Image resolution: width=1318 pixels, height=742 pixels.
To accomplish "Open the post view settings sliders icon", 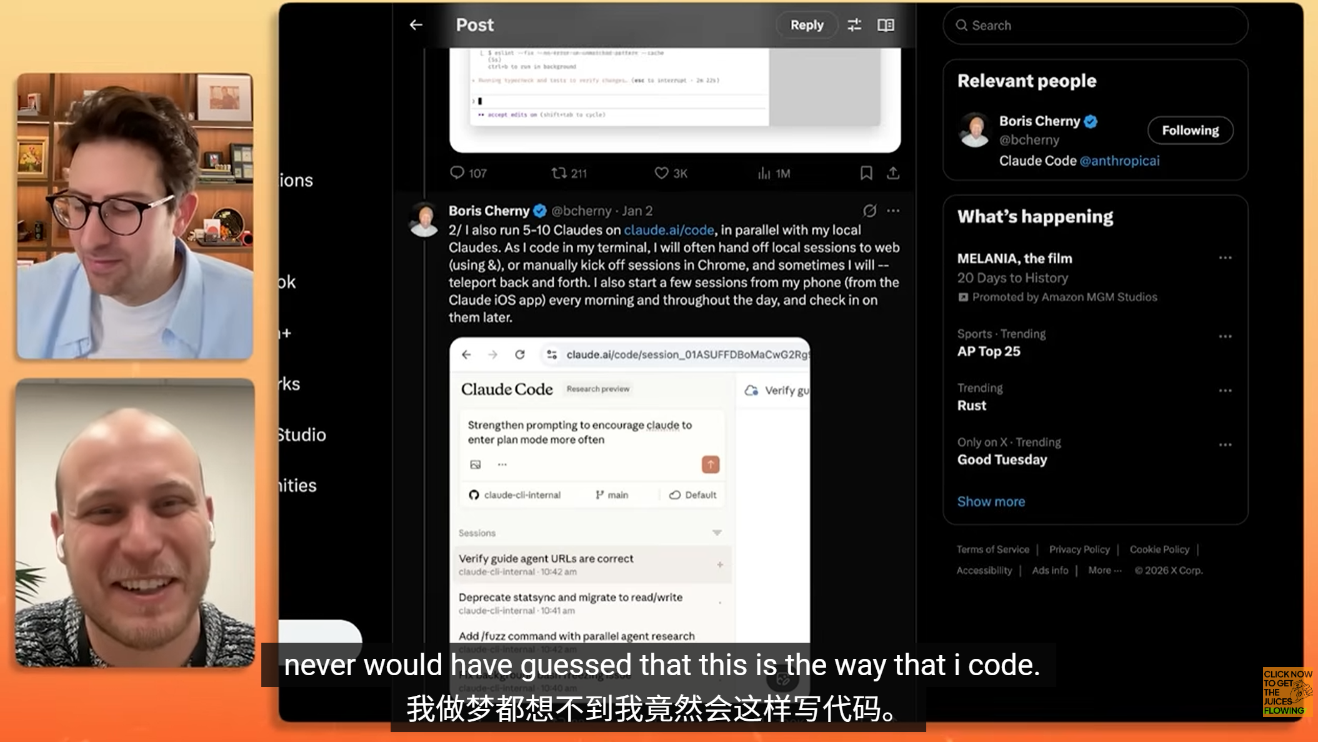I will (x=854, y=25).
